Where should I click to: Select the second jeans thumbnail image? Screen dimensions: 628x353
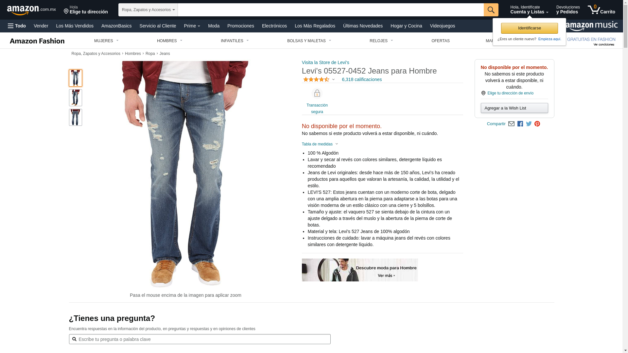click(x=76, y=98)
